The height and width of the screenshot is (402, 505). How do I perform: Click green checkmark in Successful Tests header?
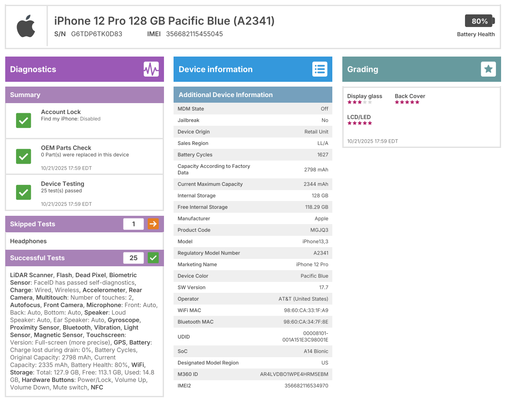153,258
